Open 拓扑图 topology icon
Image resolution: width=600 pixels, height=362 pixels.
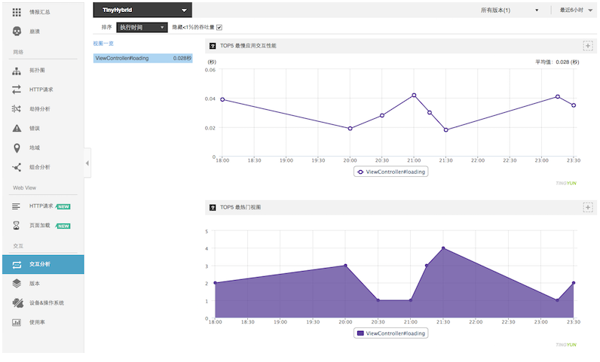click(17, 70)
